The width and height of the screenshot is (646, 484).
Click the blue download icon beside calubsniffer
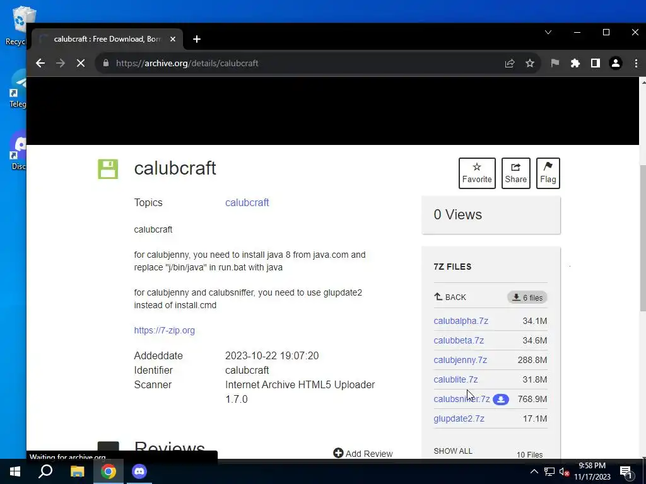point(500,399)
